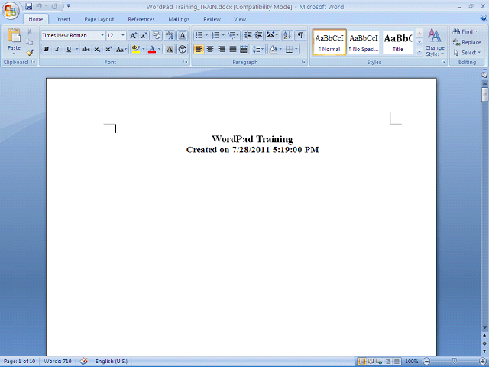Switch to Print Layout view

(361, 362)
